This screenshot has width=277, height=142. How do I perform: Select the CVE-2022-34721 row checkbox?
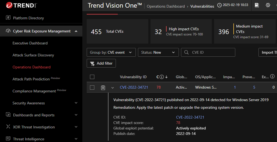tap(92, 87)
